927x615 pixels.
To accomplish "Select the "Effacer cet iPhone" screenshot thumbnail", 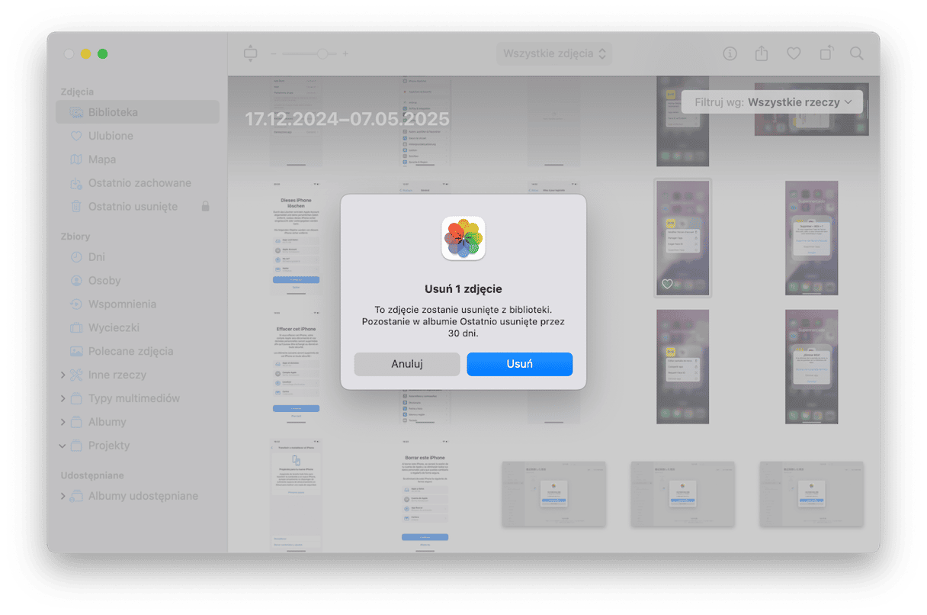I will (296, 367).
